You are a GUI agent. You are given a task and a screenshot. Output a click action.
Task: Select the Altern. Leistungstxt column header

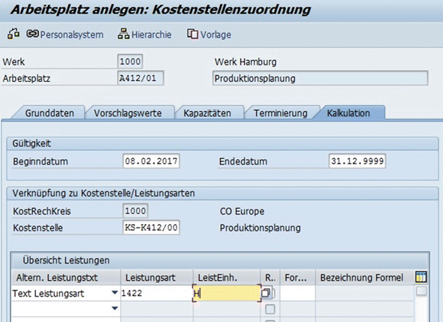click(x=66, y=278)
